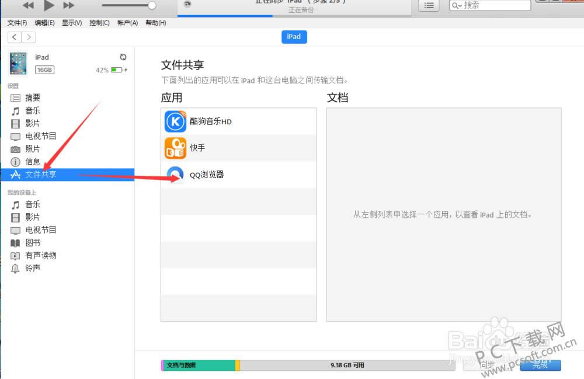Select 信息 in the settings sidebar
The height and width of the screenshot is (379, 584).
32,162
